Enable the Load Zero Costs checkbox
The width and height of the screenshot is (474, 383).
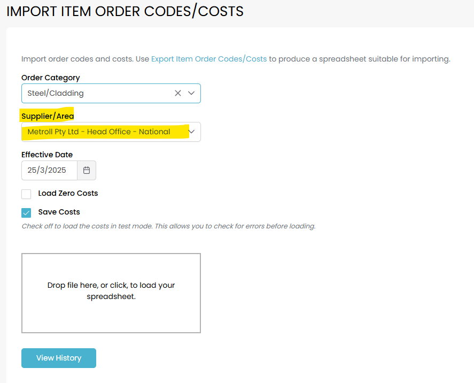click(x=26, y=194)
